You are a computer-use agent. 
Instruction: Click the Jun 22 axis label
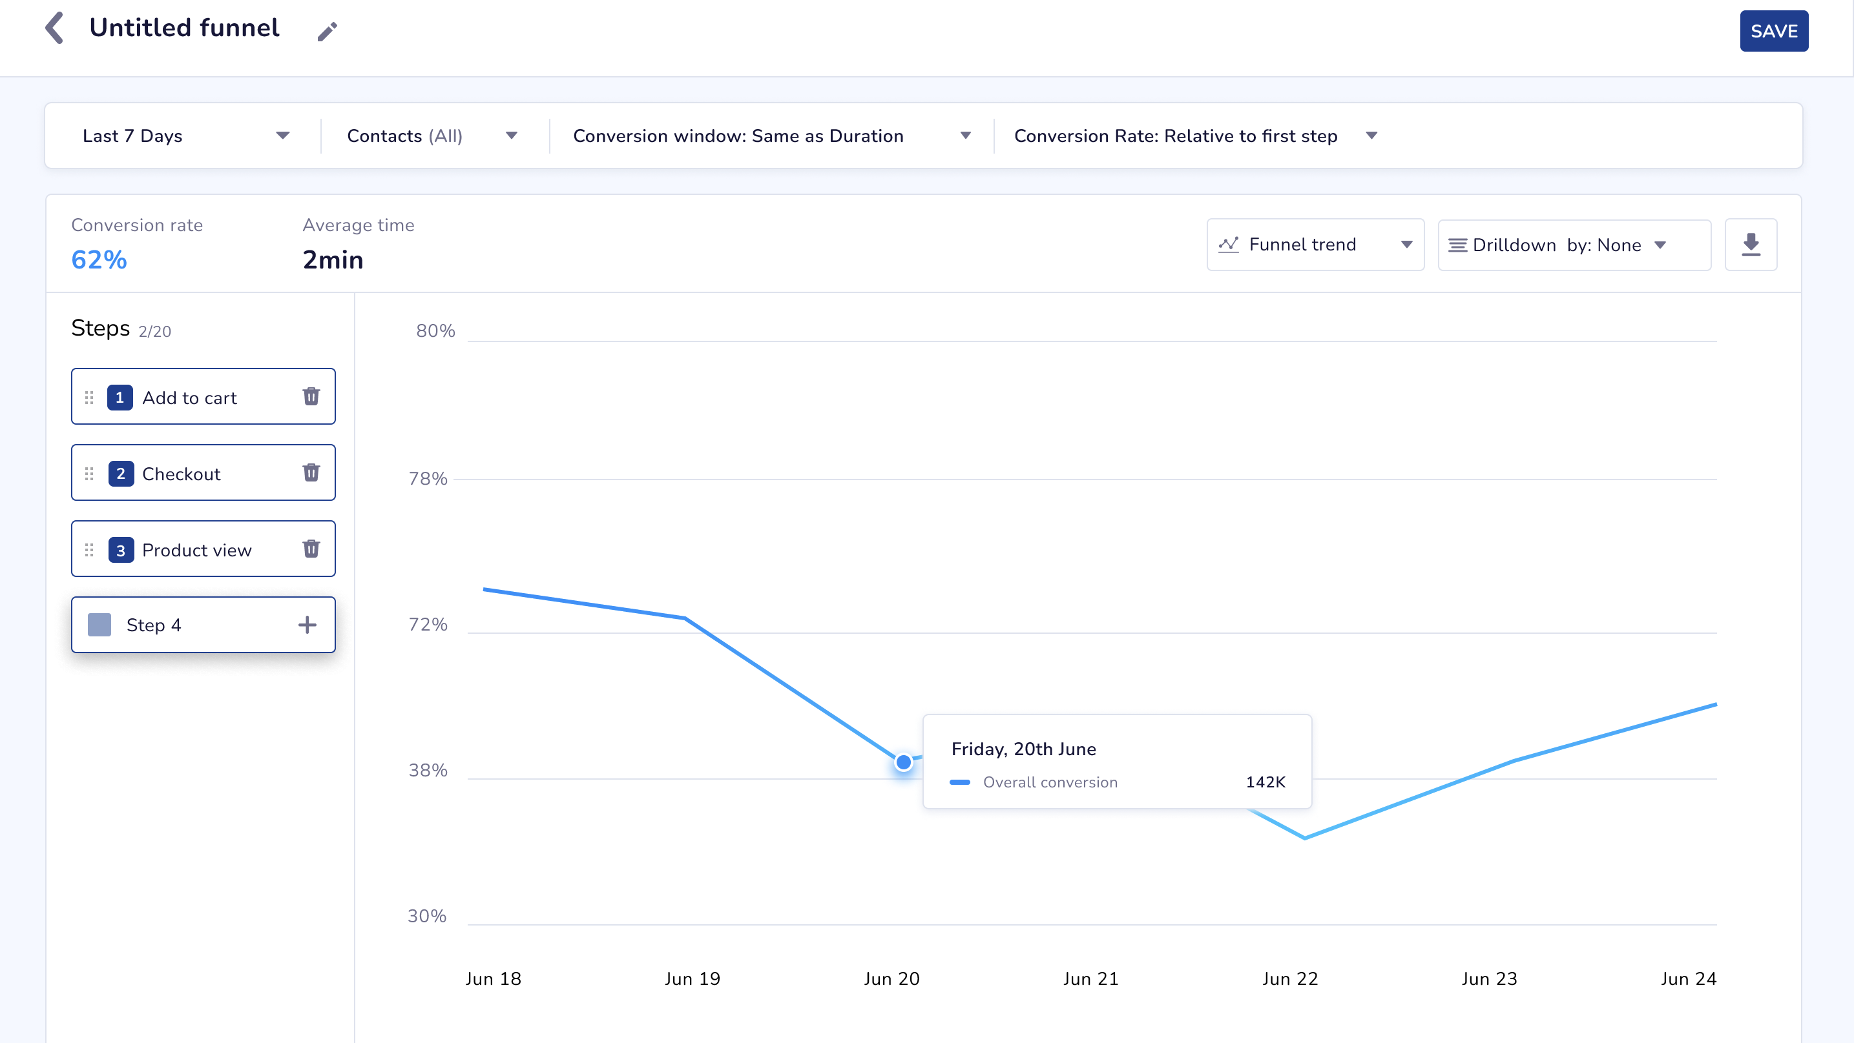[1291, 979]
